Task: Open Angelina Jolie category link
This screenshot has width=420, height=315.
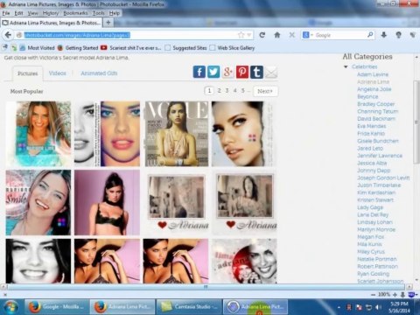Action: coord(374,89)
